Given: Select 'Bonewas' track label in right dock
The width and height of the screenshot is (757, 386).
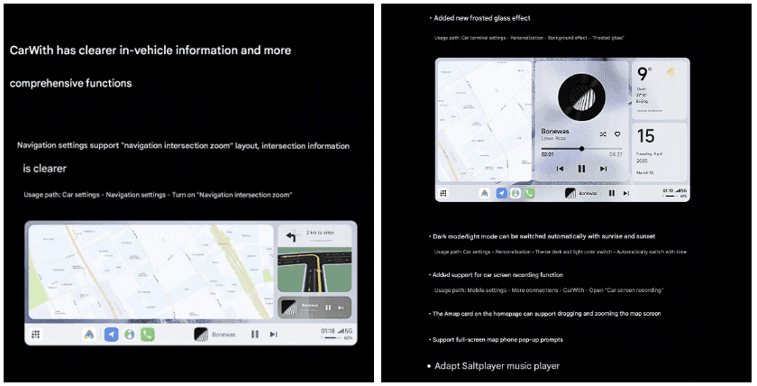Looking at the screenshot, I should point(588,193).
